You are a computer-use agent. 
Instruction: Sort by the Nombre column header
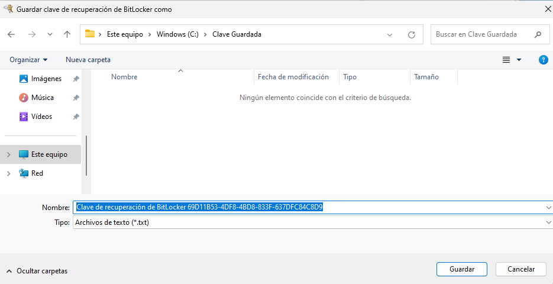pos(124,77)
